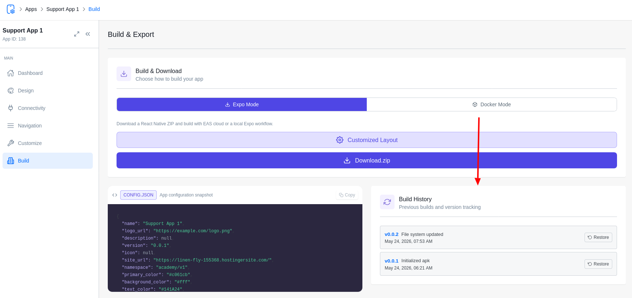Click the download arrow icon beside Download.zip

point(347,160)
